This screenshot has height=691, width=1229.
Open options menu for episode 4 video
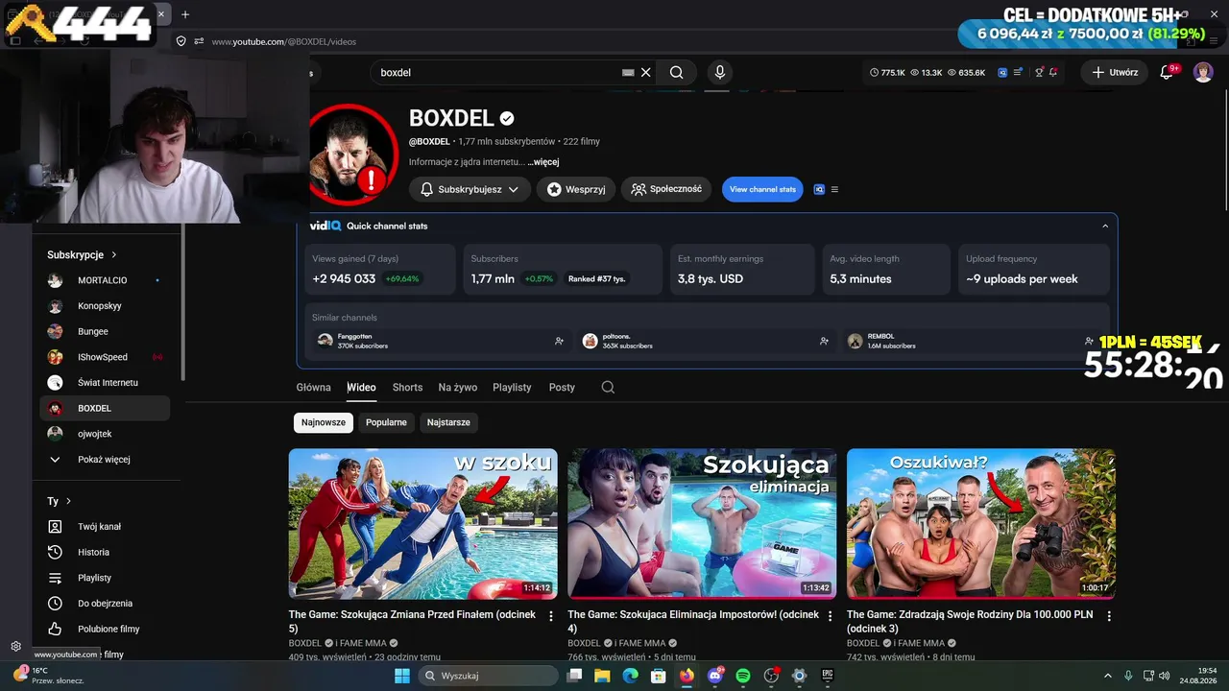pos(830,616)
